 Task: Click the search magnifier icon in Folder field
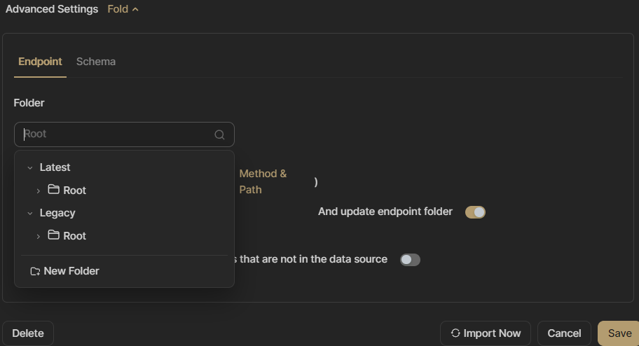point(219,134)
